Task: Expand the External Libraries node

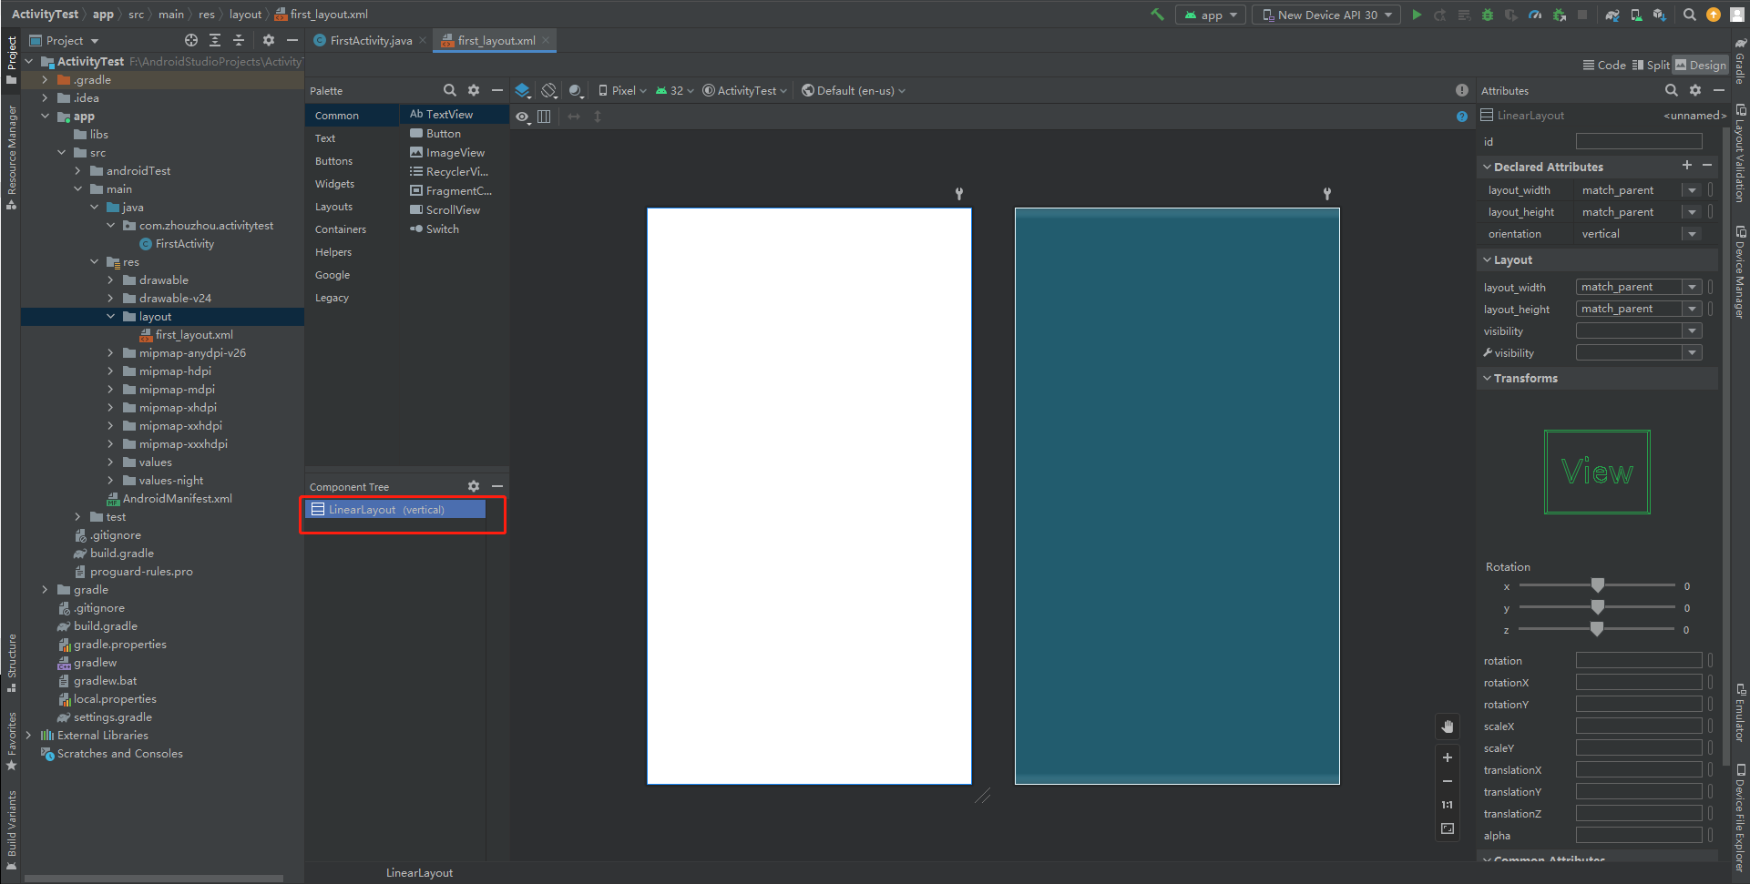Action: 28,735
